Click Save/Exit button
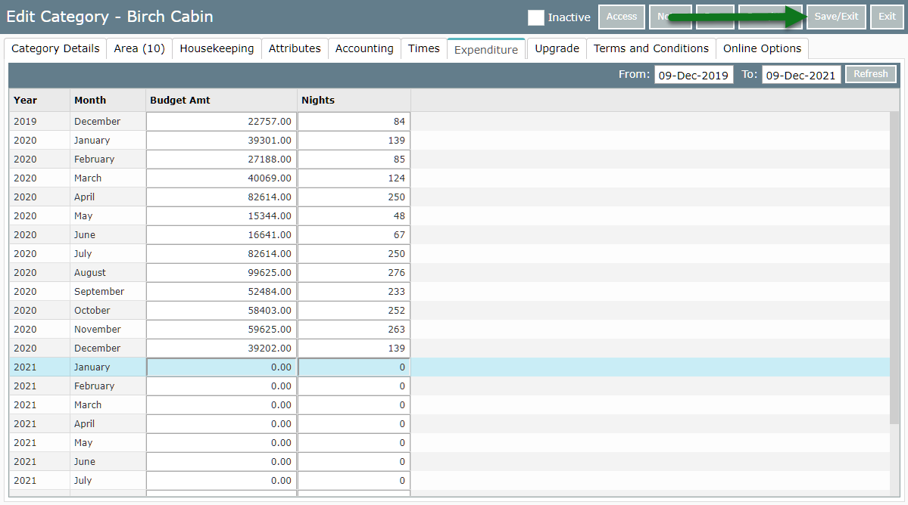This screenshot has width=908, height=505. [836, 17]
